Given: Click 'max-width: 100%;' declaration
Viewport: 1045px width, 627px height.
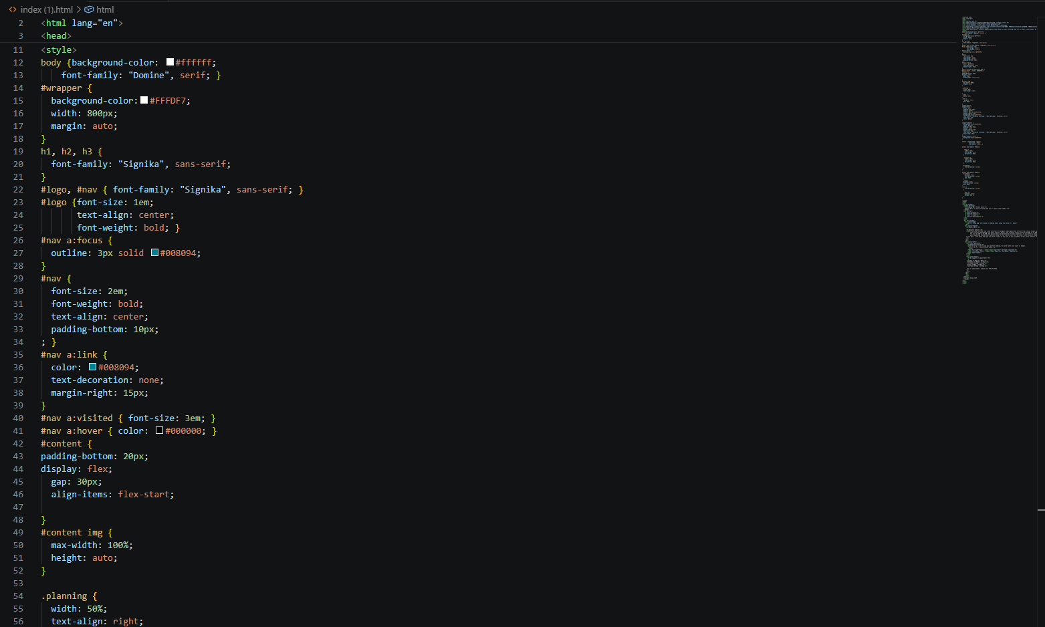Looking at the screenshot, I should (92, 545).
